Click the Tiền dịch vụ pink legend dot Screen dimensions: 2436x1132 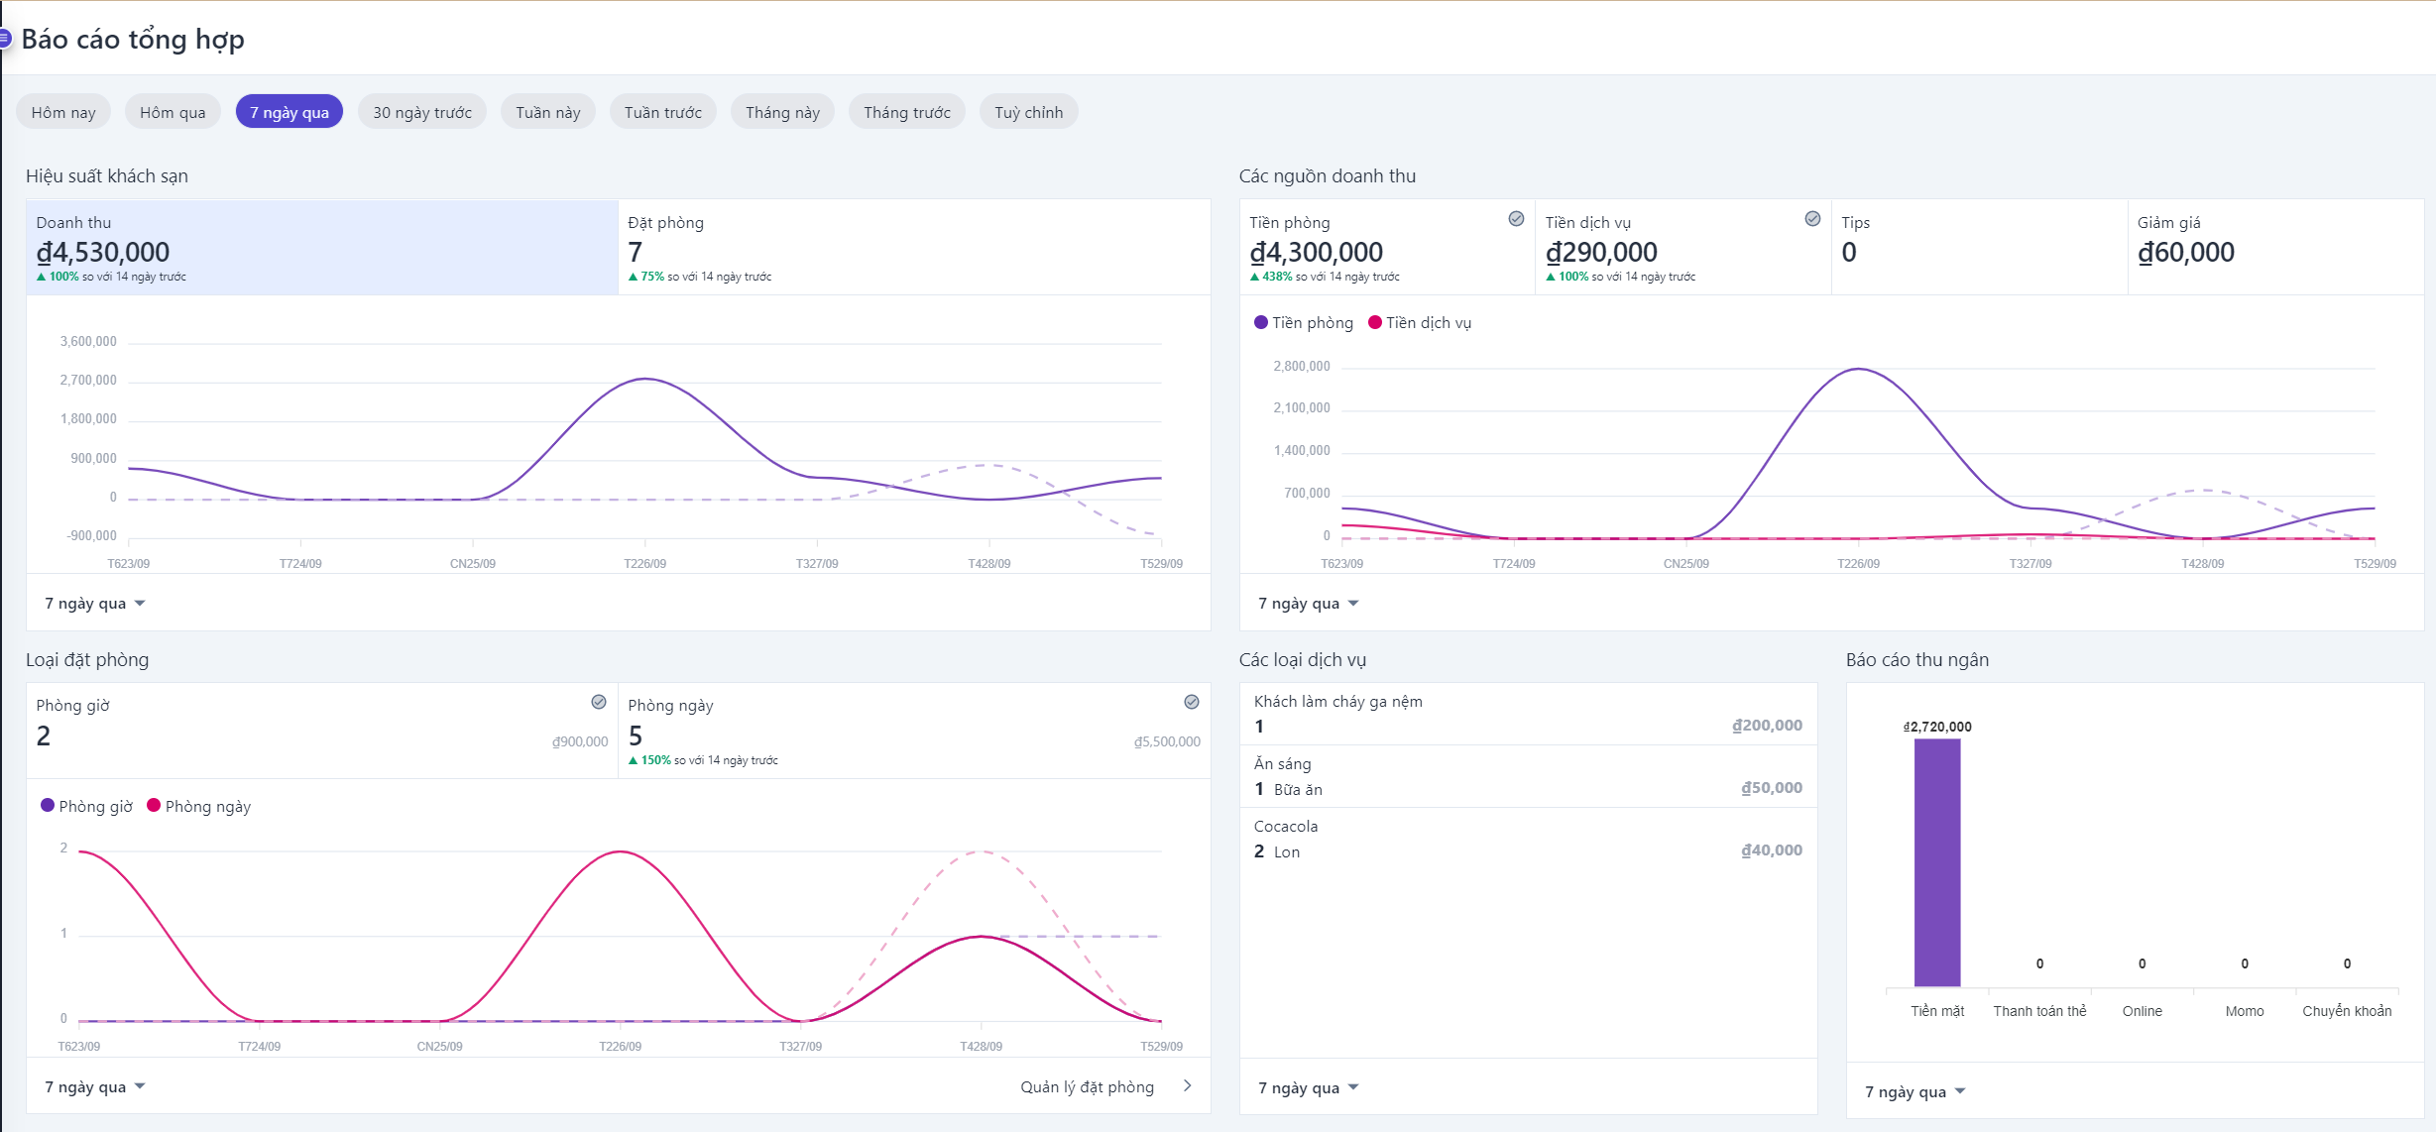[x=1375, y=322]
